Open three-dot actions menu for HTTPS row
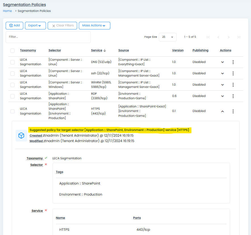This screenshot has width=251, height=235. [x=233, y=111]
